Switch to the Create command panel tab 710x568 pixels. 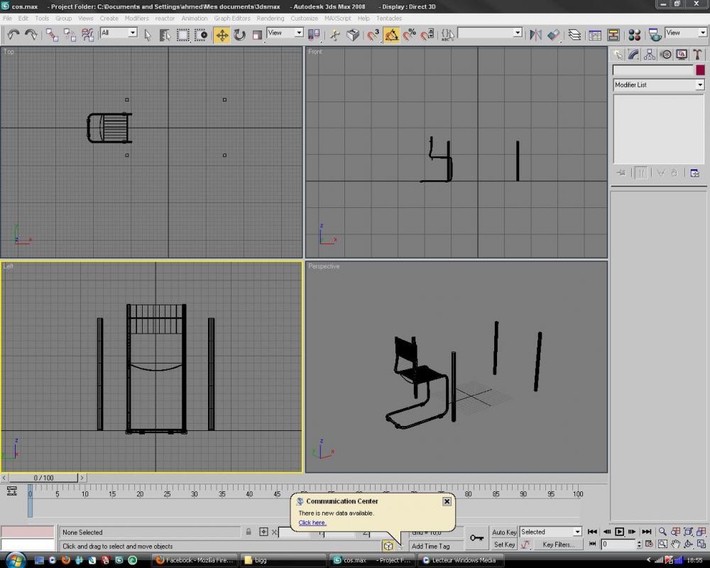click(x=618, y=55)
